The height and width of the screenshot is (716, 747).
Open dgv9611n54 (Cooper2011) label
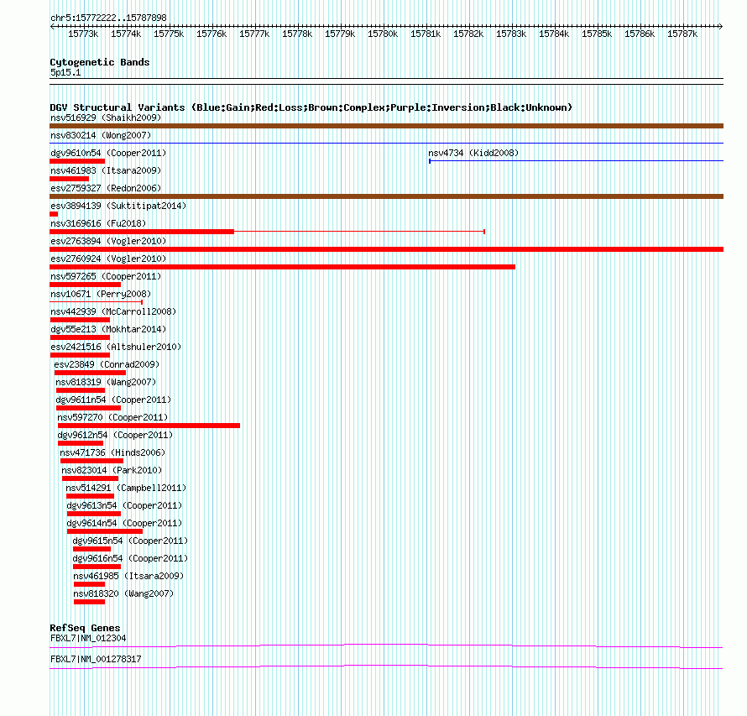pyautogui.click(x=113, y=400)
